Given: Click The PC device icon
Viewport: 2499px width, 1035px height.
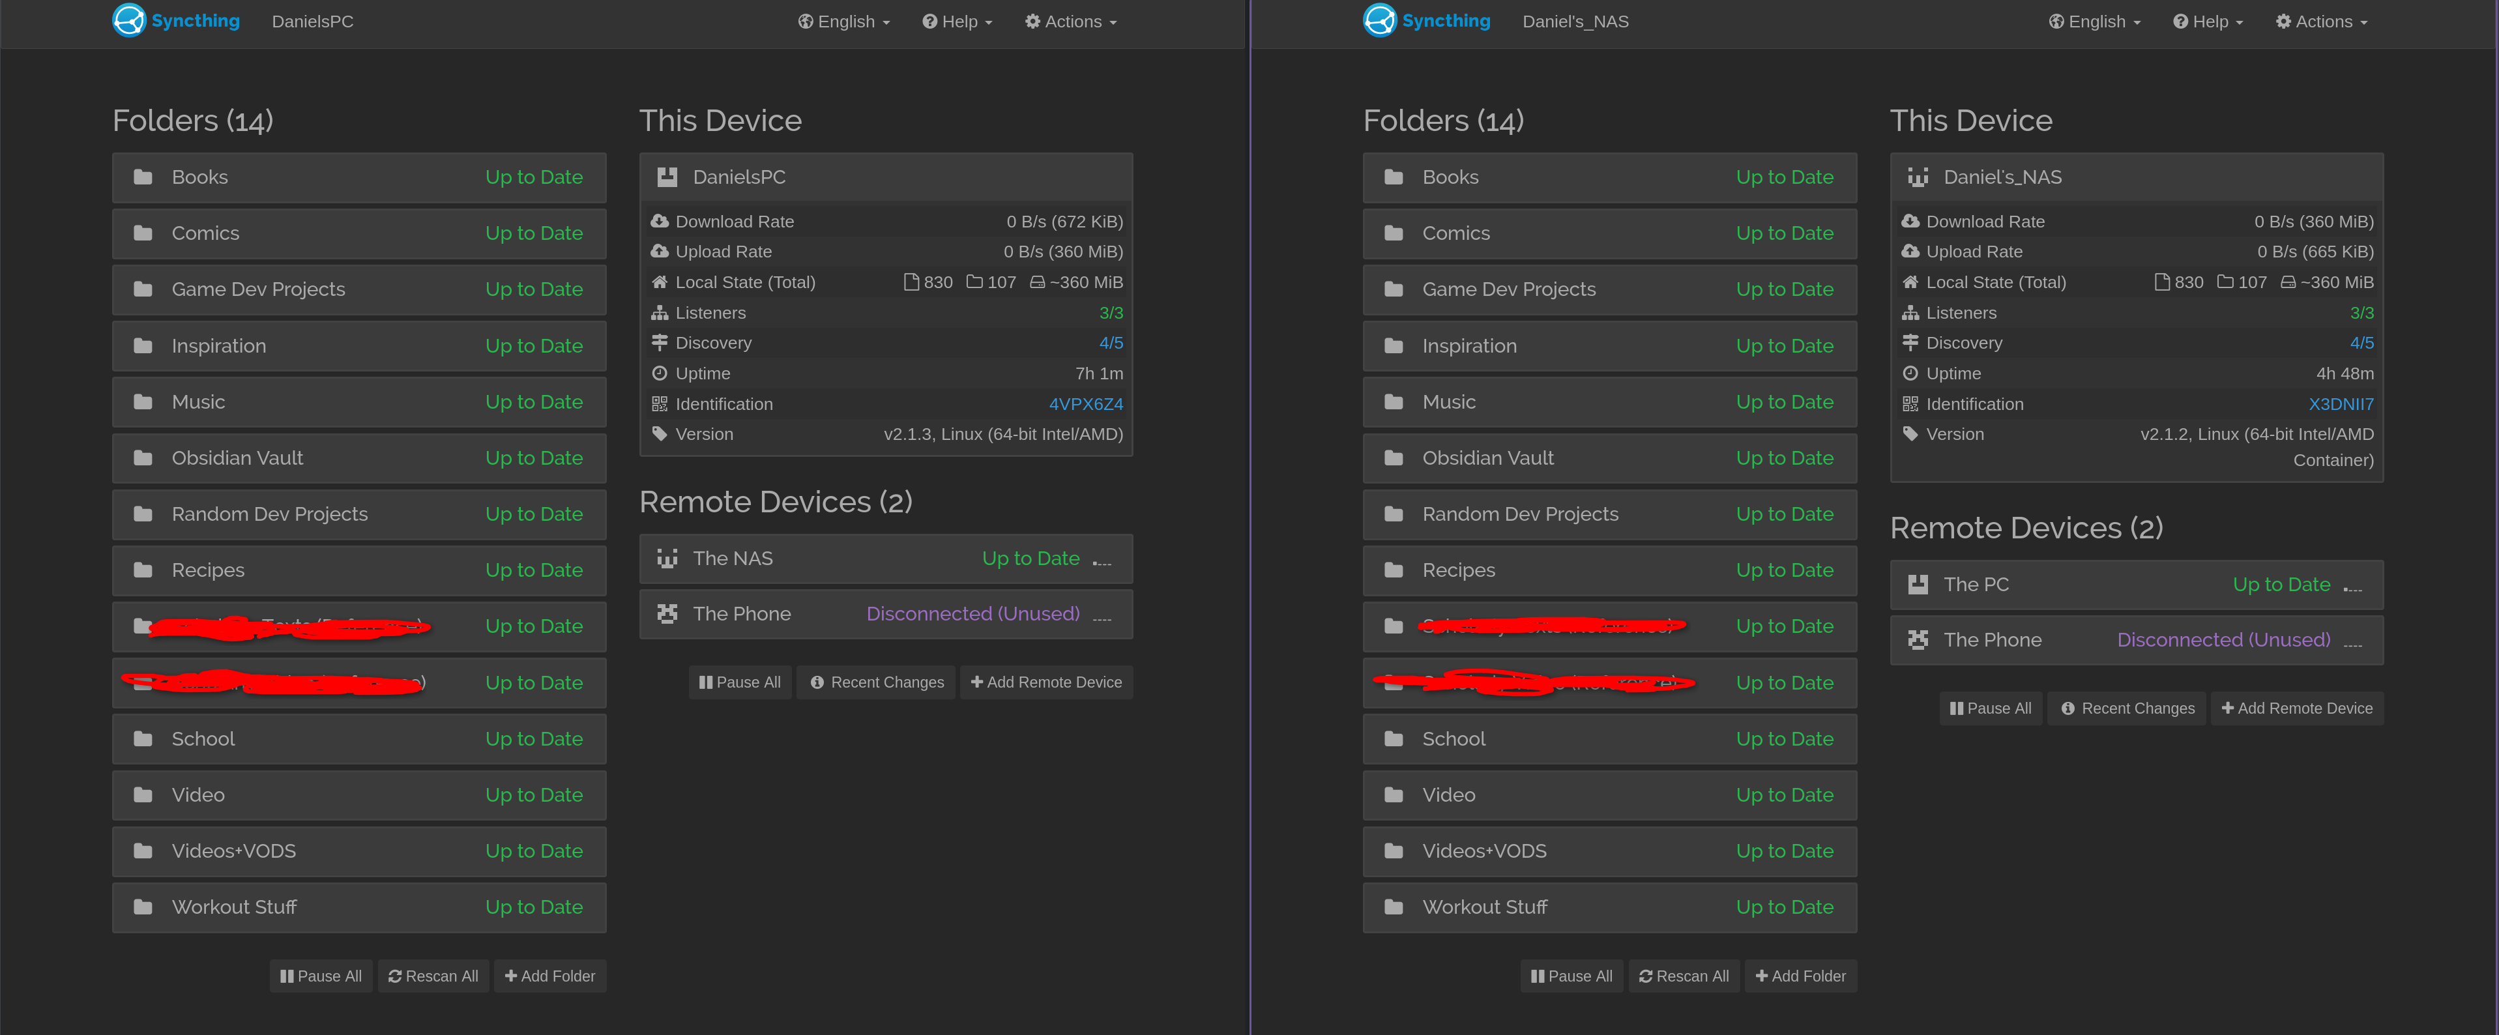Looking at the screenshot, I should (1918, 585).
